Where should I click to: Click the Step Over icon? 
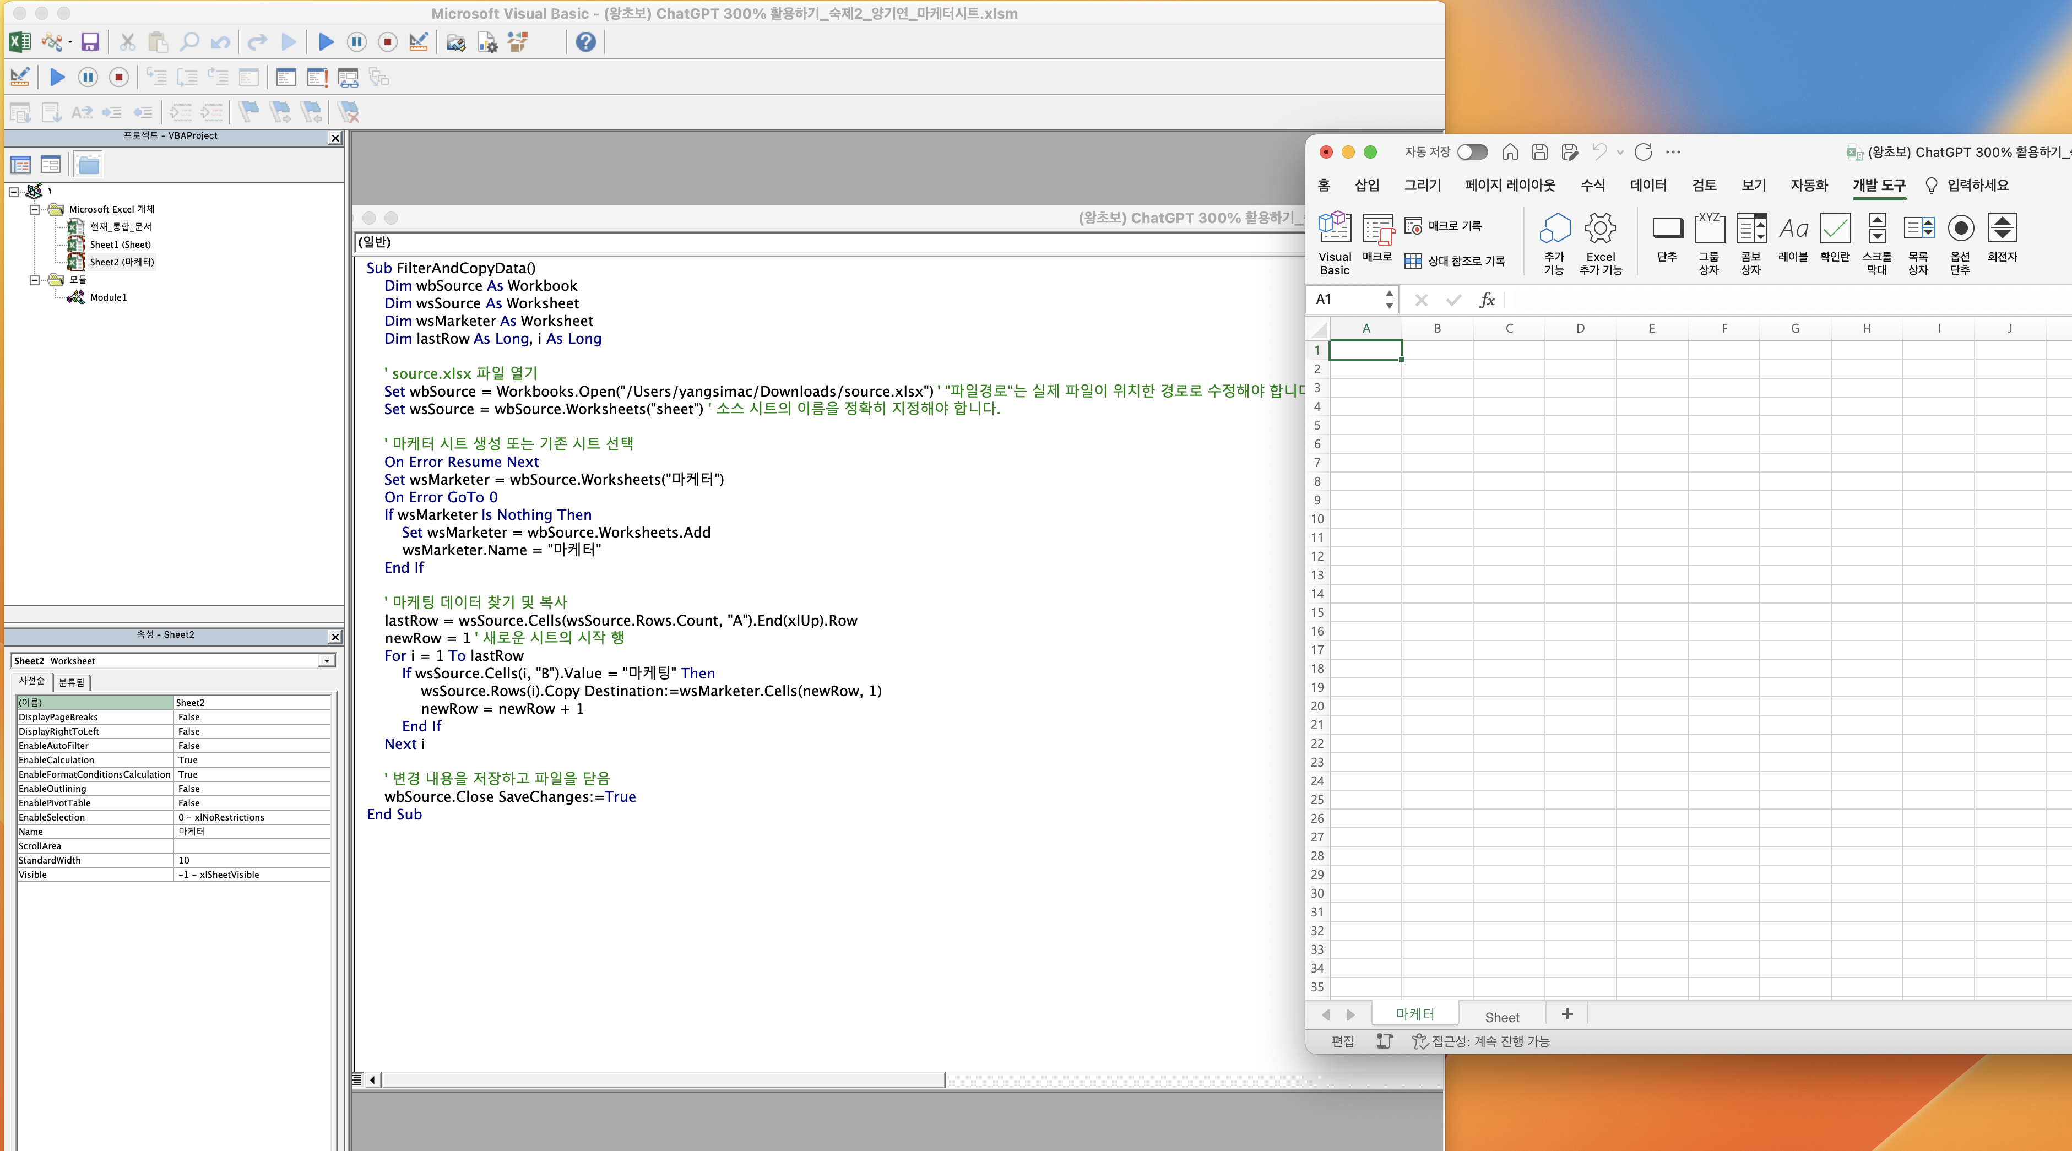187,77
